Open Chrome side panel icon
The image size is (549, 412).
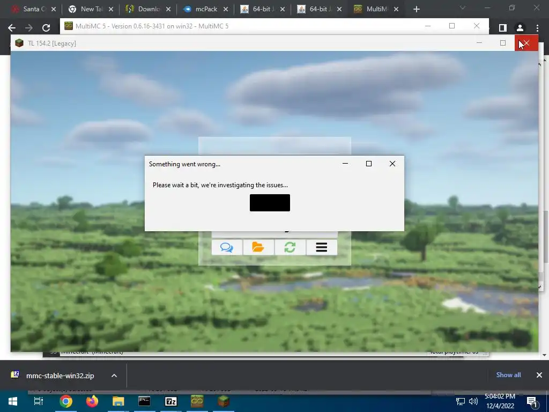503,28
